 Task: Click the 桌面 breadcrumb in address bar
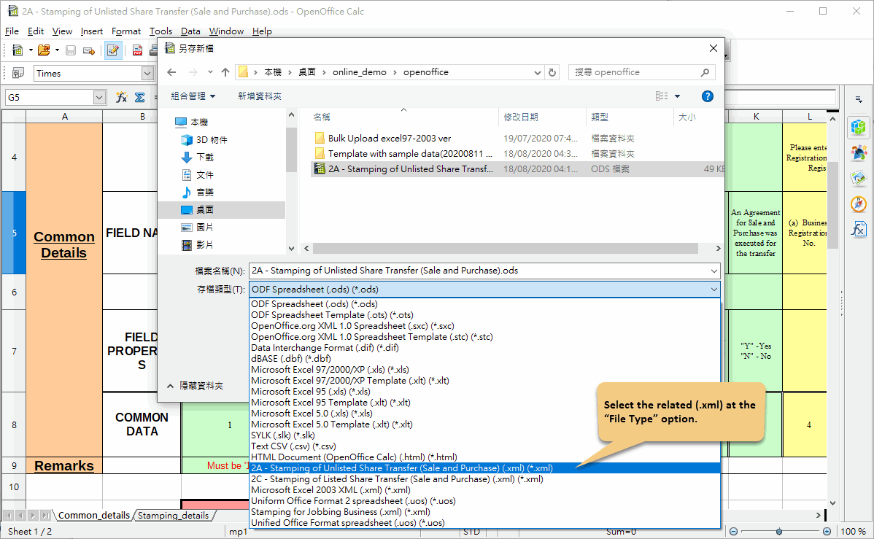coord(307,72)
